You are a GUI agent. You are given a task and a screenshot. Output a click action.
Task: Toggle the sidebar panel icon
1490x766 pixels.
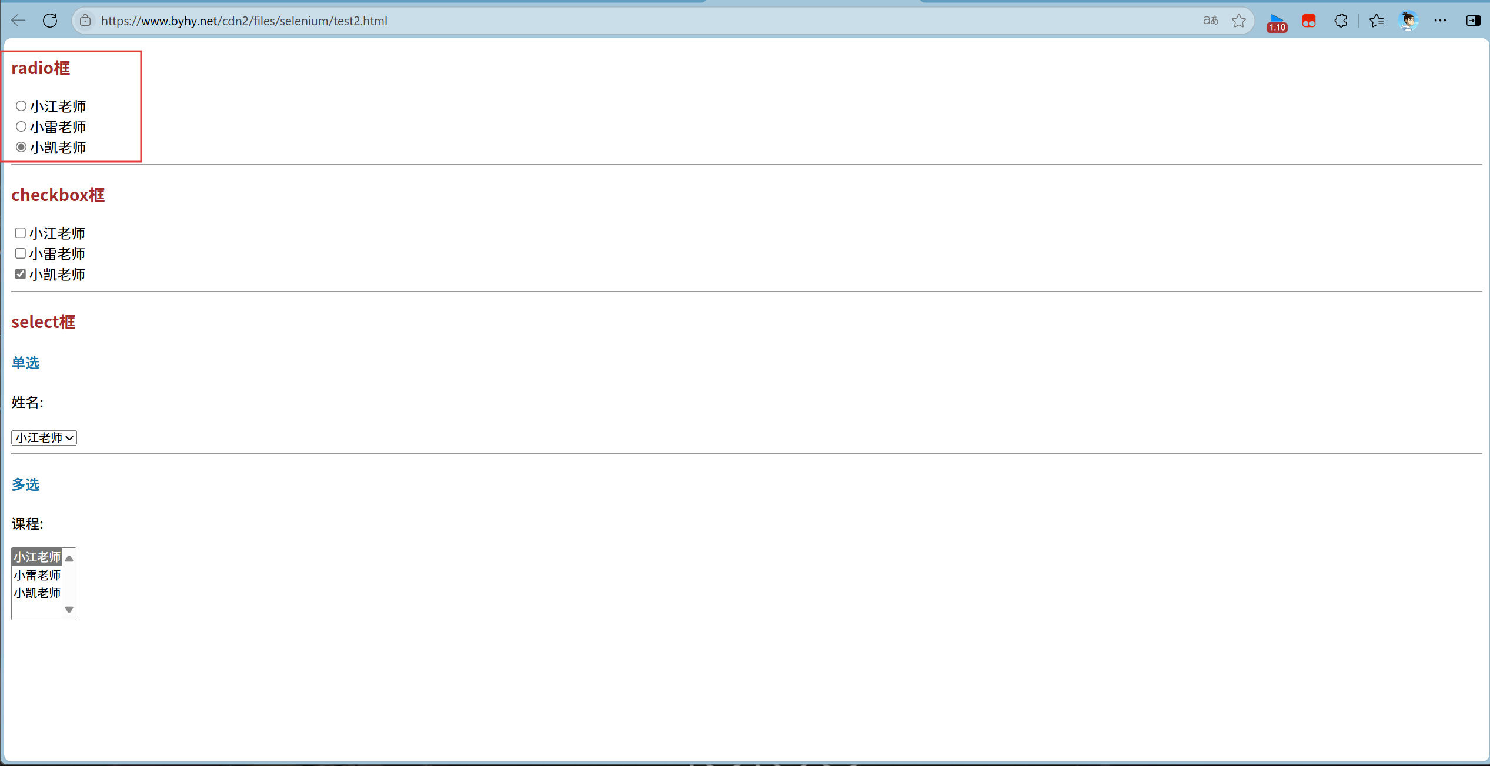point(1473,21)
